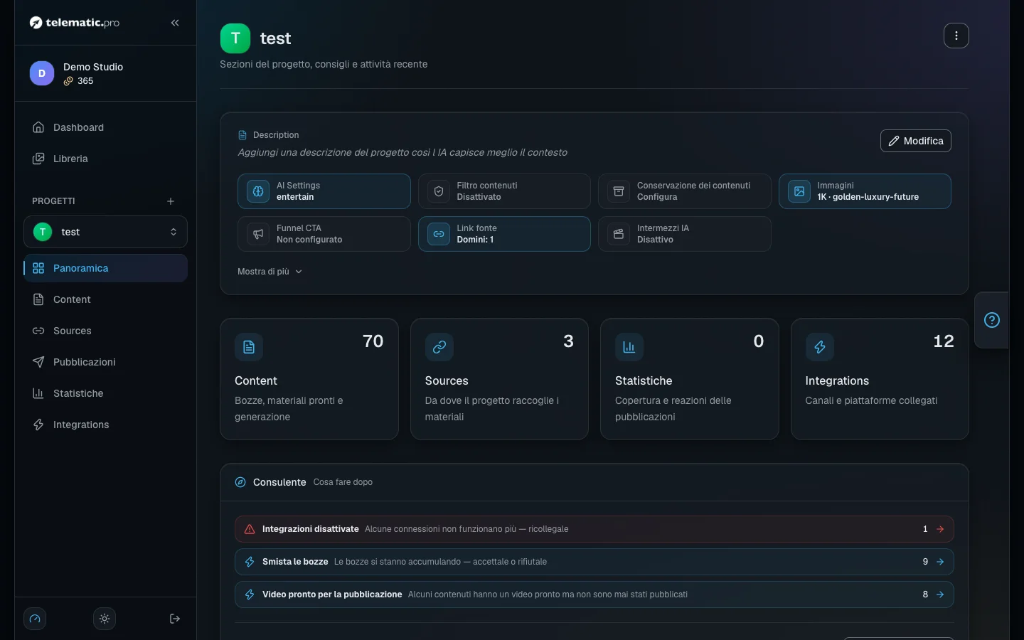Viewport: 1024px width, 640px height.
Task: Open the Immagini golden-luxury-future tile
Action: (x=865, y=191)
